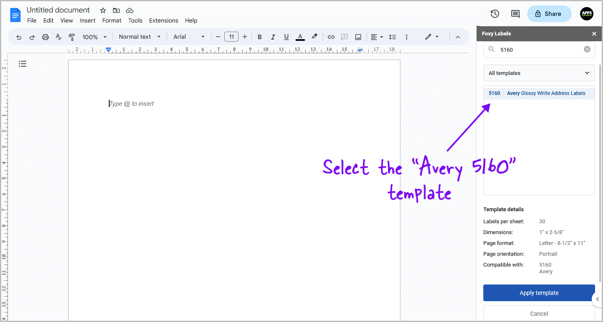Open the Extensions menu
This screenshot has height=322, width=603.
pyautogui.click(x=163, y=20)
